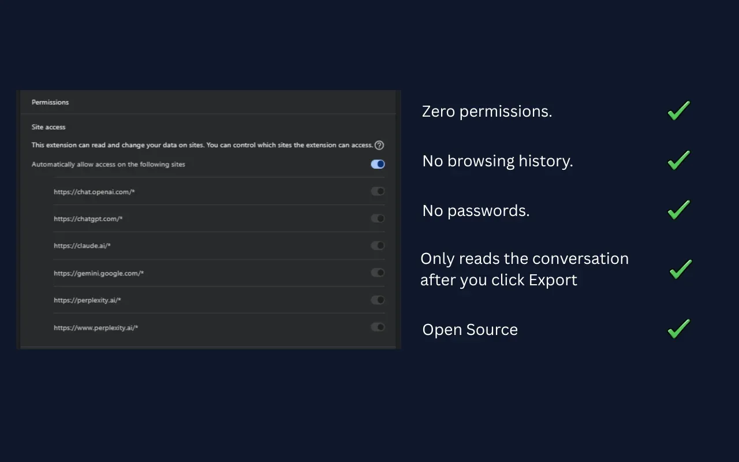
Task: Click the checkmark beside No passwords
Action: (x=679, y=210)
